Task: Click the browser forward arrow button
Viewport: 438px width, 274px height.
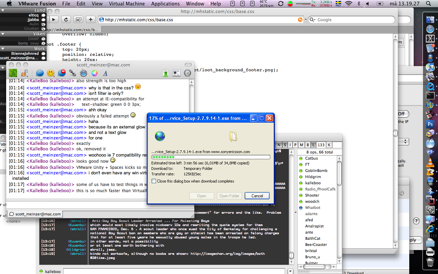Action: [x=54, y=20]
